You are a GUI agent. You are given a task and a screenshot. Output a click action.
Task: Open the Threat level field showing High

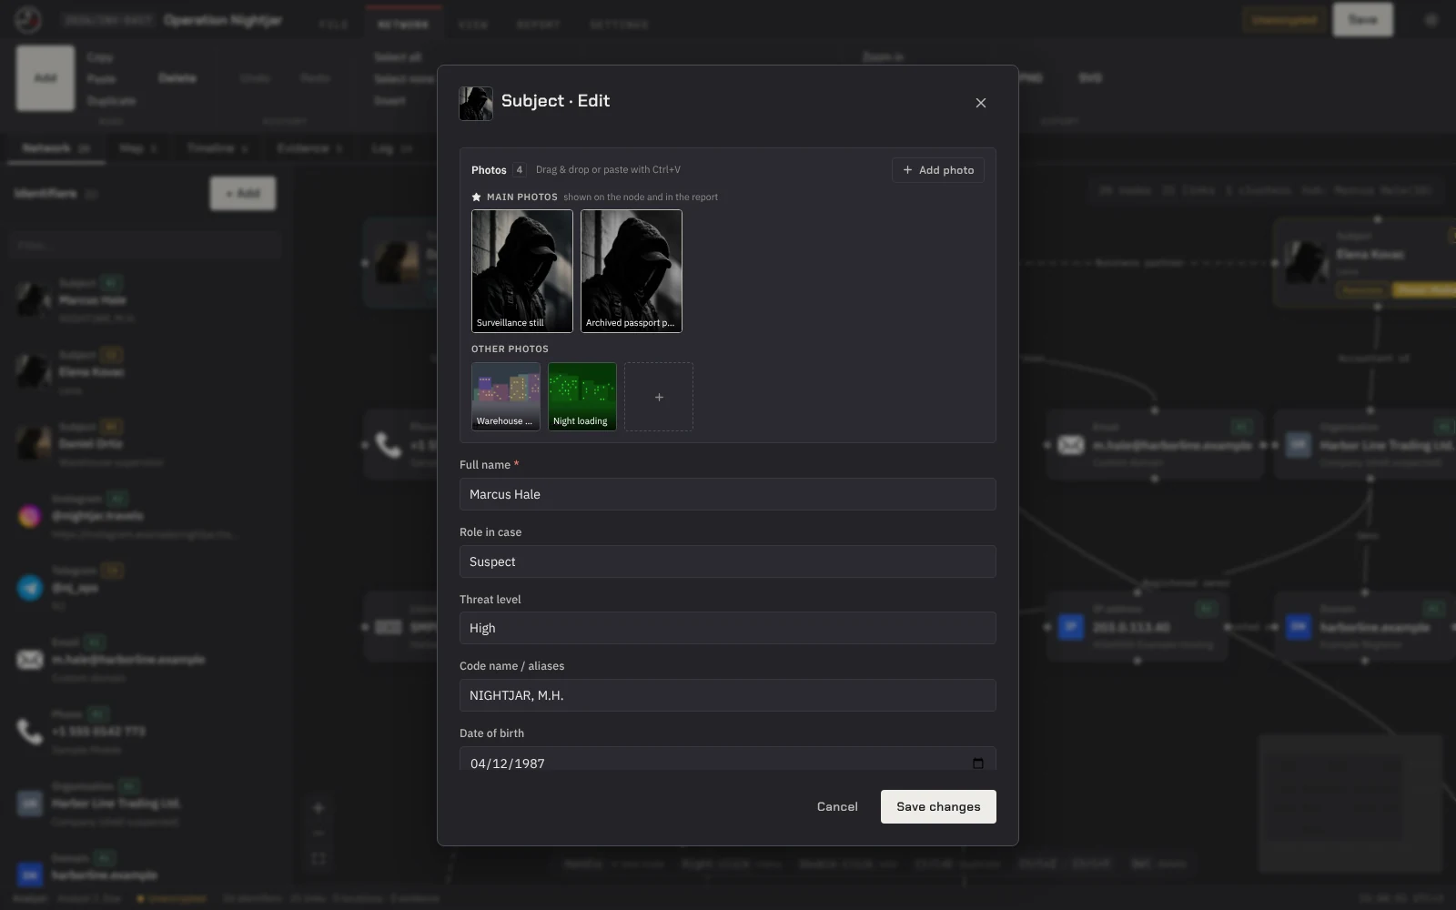728,628
